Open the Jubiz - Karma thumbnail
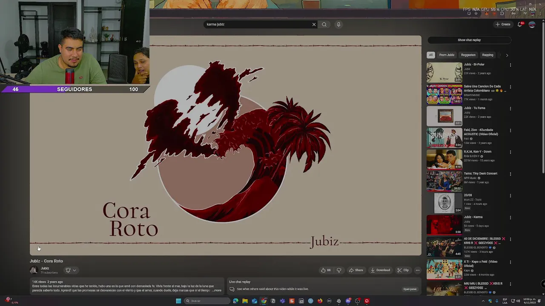The width and height of the screenshot is (545, 306). click(444, 225)
